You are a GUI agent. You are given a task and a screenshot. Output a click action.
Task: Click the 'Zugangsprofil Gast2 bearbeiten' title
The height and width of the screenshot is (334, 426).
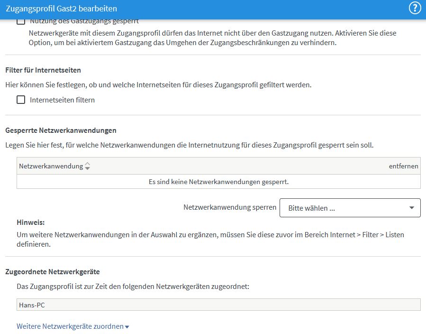click(62, 9)
